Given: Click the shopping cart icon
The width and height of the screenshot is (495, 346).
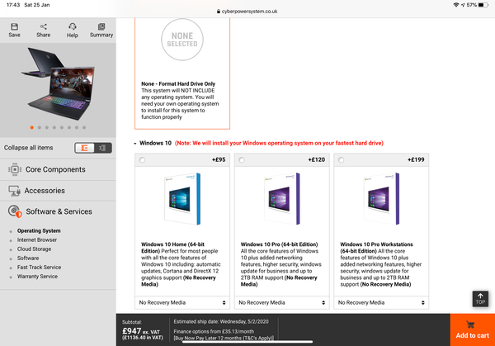Looking at the screenshot, I should 470,325.
